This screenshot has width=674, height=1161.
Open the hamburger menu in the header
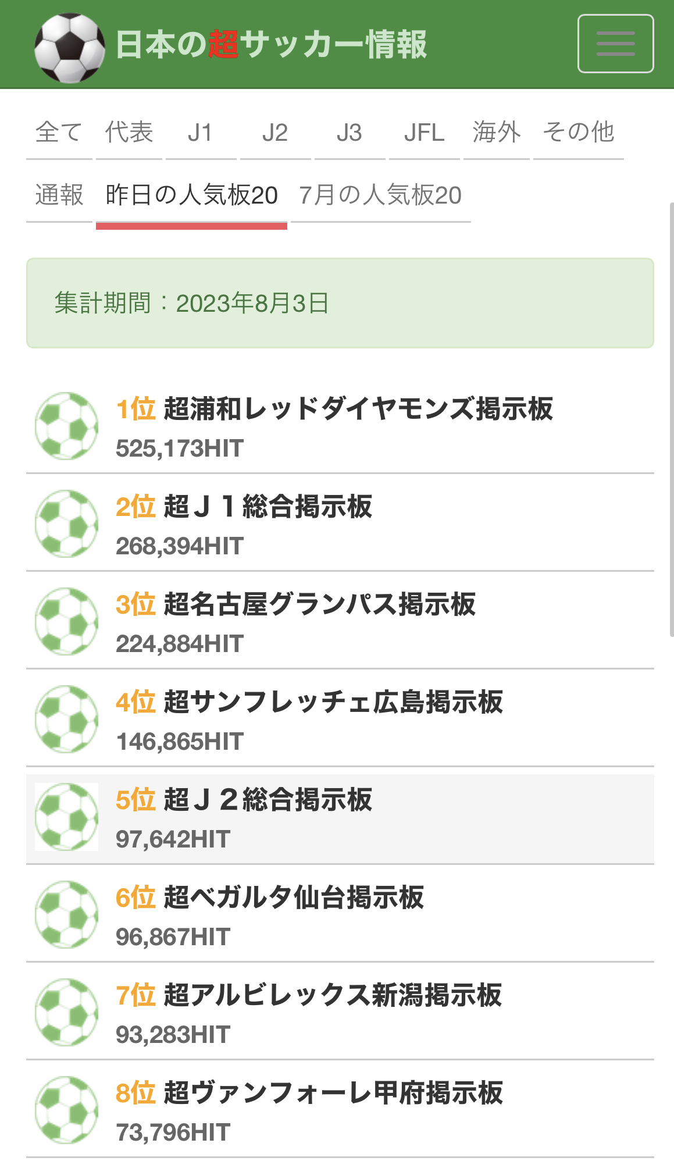click(615, 44)
